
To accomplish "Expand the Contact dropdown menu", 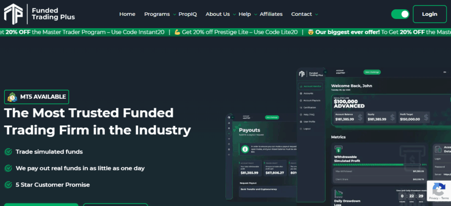I will point(304,14).
